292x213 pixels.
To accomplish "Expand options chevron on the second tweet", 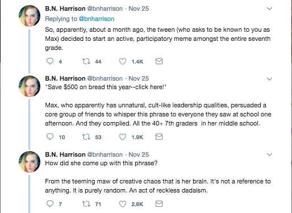I will coord(269,79).
